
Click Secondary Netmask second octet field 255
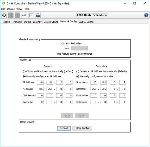[x=103, y=89]
